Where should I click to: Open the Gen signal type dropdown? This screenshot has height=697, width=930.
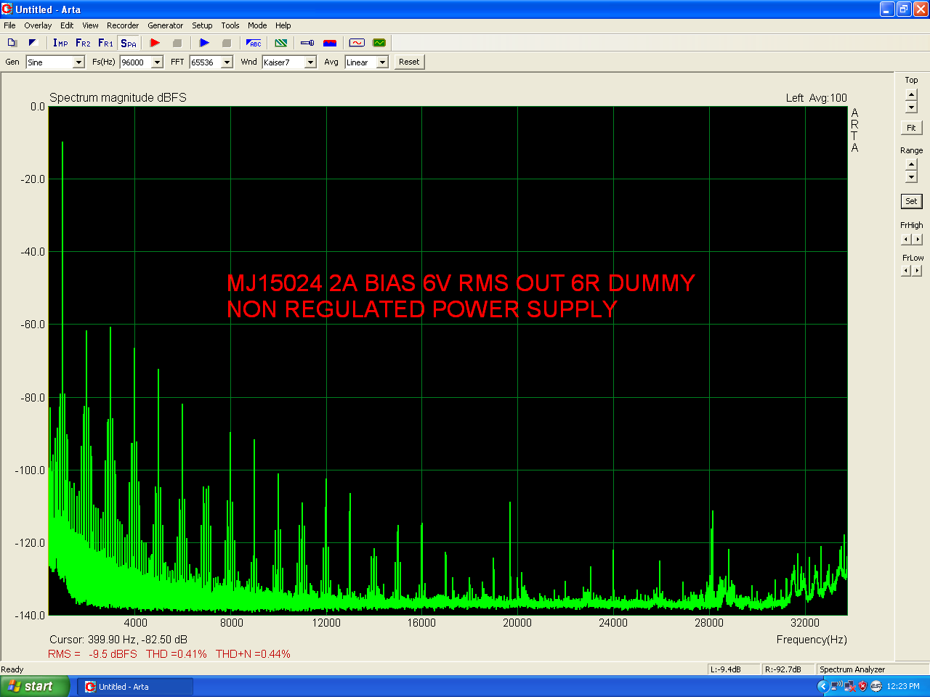pos(78,62)
